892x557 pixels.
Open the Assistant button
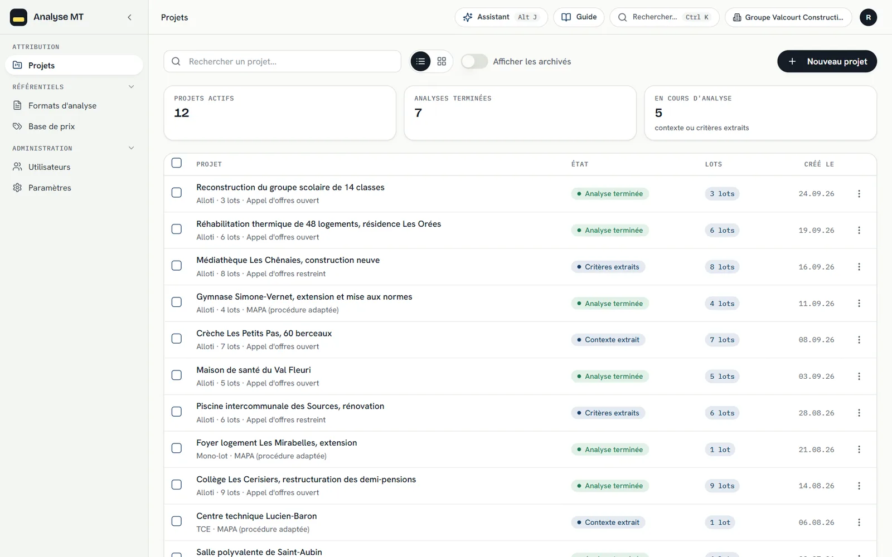point(501,17)
